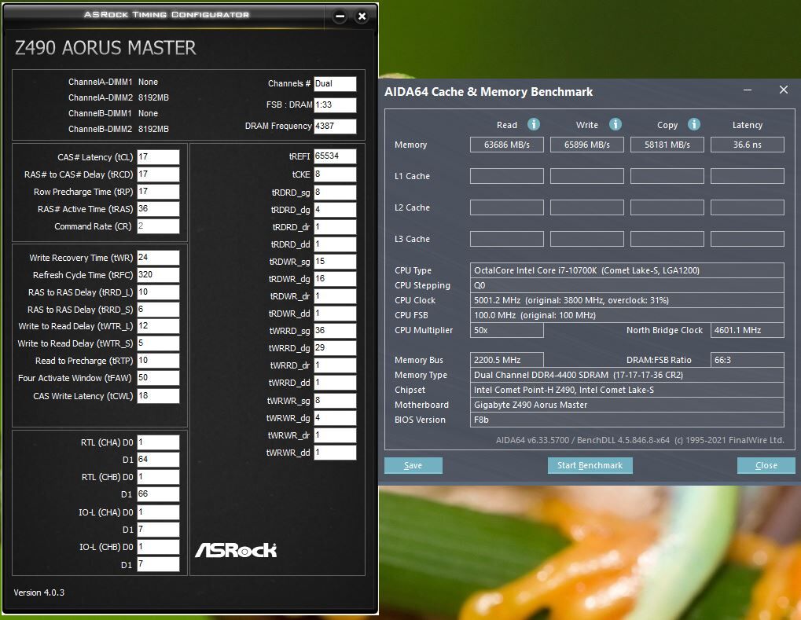Image resolution: width=801 pixels, height=620 pixels.
Task: Click the Save button in AIDA64
Action: click(413, 465)
